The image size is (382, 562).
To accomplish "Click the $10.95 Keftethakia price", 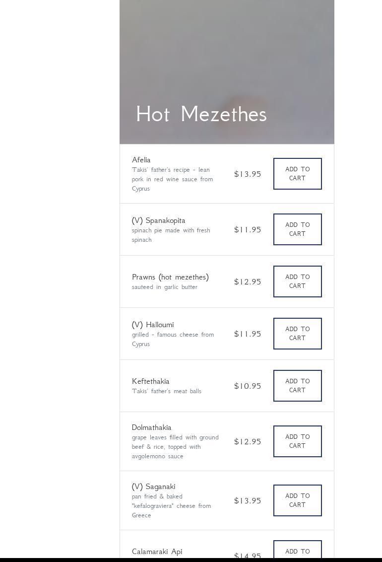I will [248, 386].
